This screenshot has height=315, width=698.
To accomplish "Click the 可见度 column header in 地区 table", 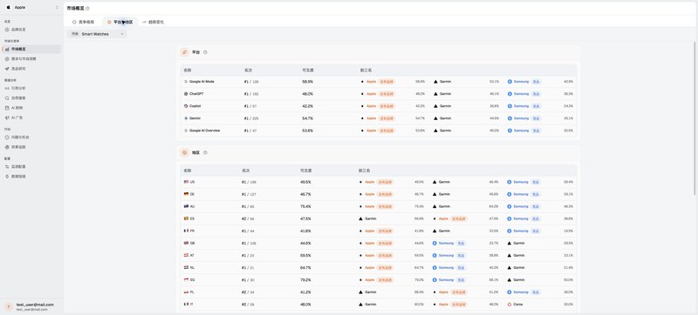I will (306, 171).
